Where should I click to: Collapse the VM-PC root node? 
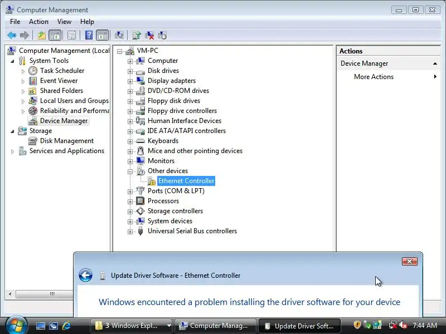tap(119, 51)
